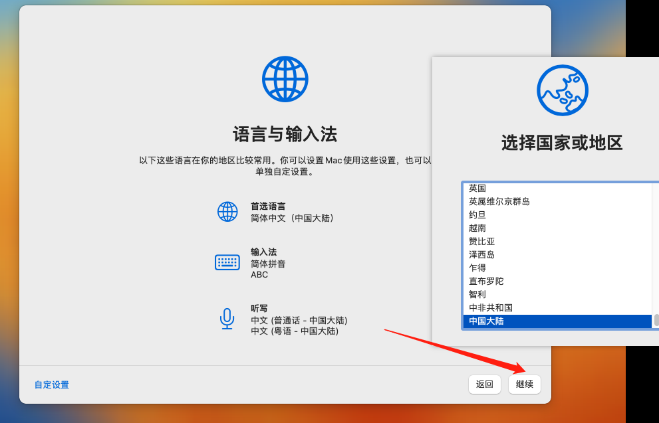659x423 pixels.
Task: Click the world map icon above 选择国家或地区
Action: point(562,90)
